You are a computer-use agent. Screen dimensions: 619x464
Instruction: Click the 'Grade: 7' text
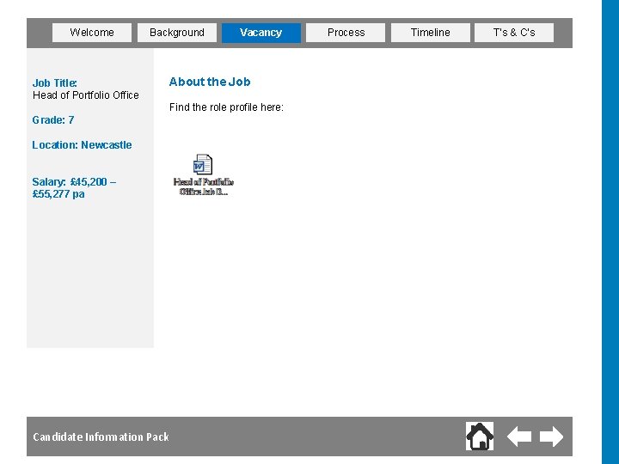[x=53, y=120]
